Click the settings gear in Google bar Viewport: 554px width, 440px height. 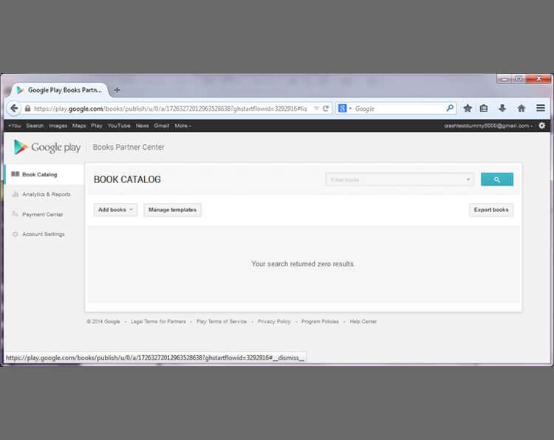pyautogui.click(x=541, y=126)
